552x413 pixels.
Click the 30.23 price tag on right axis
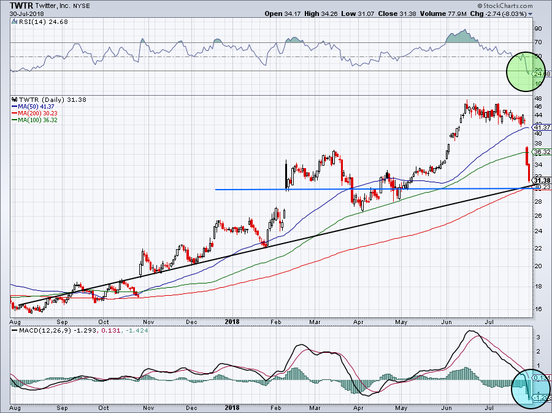pos(543,187)
